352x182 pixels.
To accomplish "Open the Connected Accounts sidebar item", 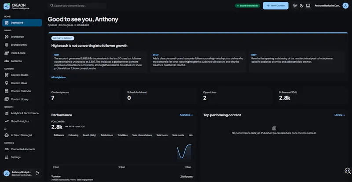I will (x=22, y=149).
